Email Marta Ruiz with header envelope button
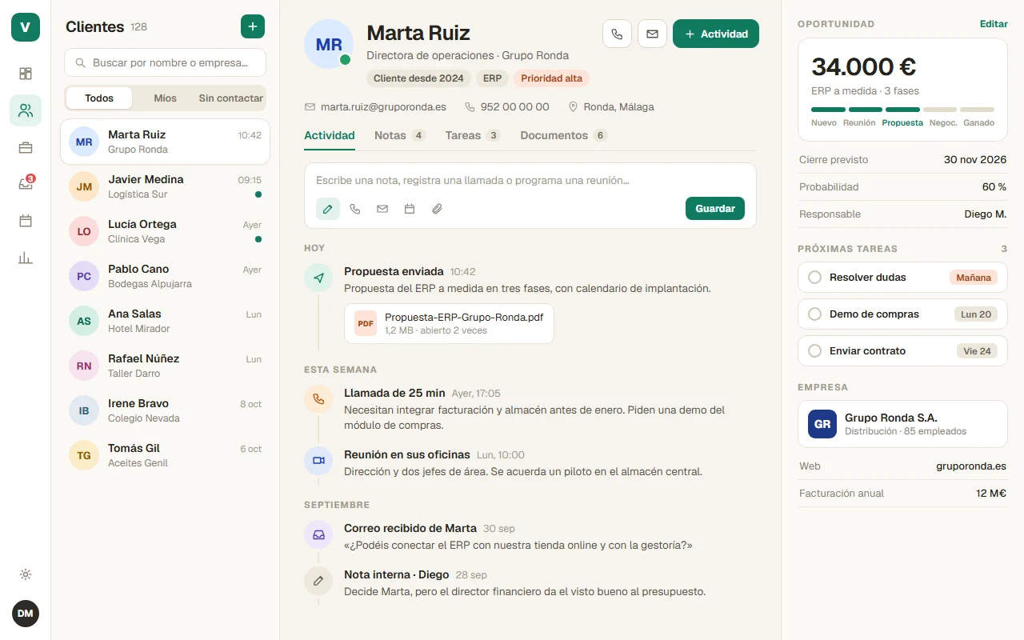 pyautogui.click(x=652, y=34)
